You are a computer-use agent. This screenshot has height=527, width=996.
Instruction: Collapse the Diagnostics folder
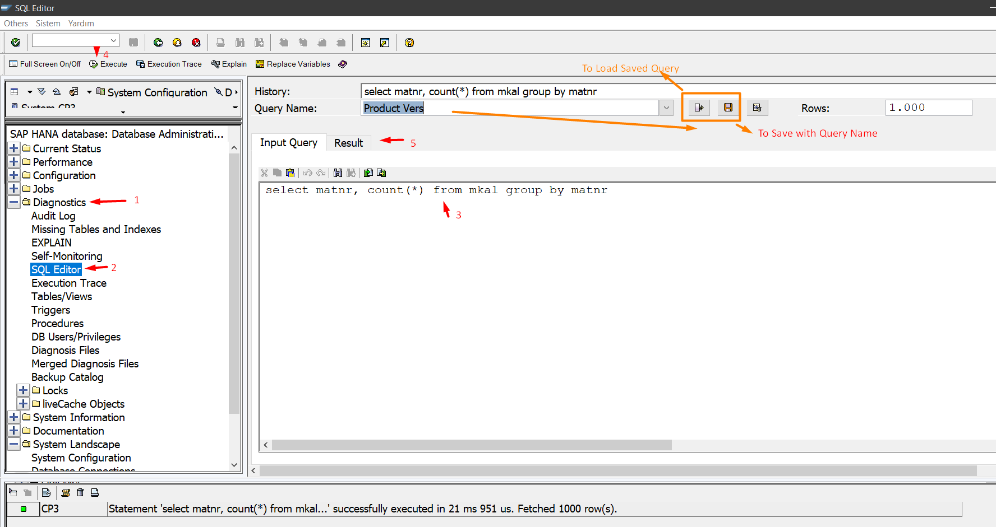point(14,202)
